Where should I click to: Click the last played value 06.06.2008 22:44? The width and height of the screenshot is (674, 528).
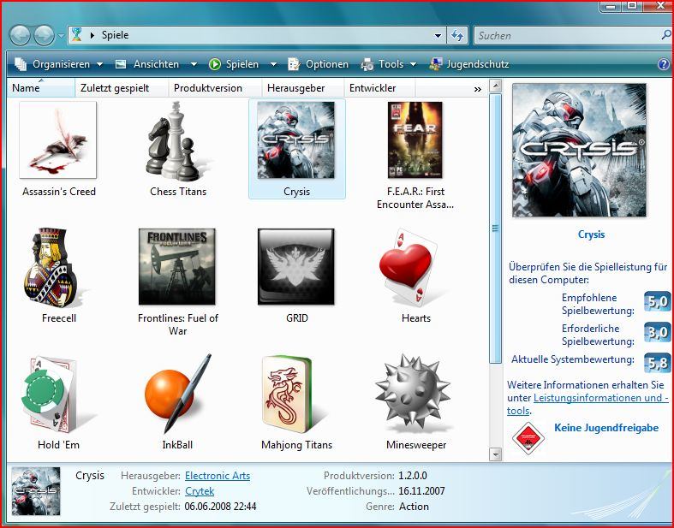(220, 507)
